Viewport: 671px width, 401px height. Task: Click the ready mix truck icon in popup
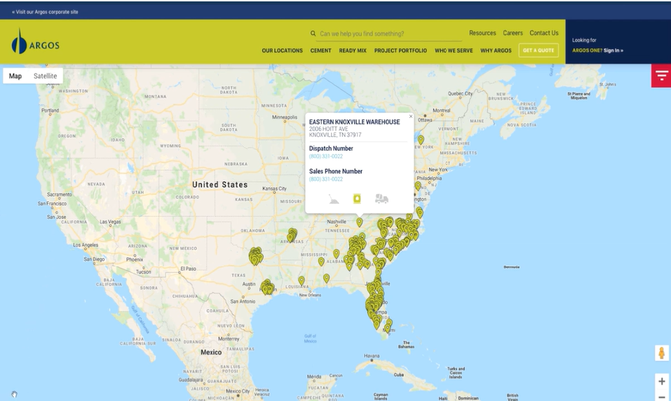point(381,198)
